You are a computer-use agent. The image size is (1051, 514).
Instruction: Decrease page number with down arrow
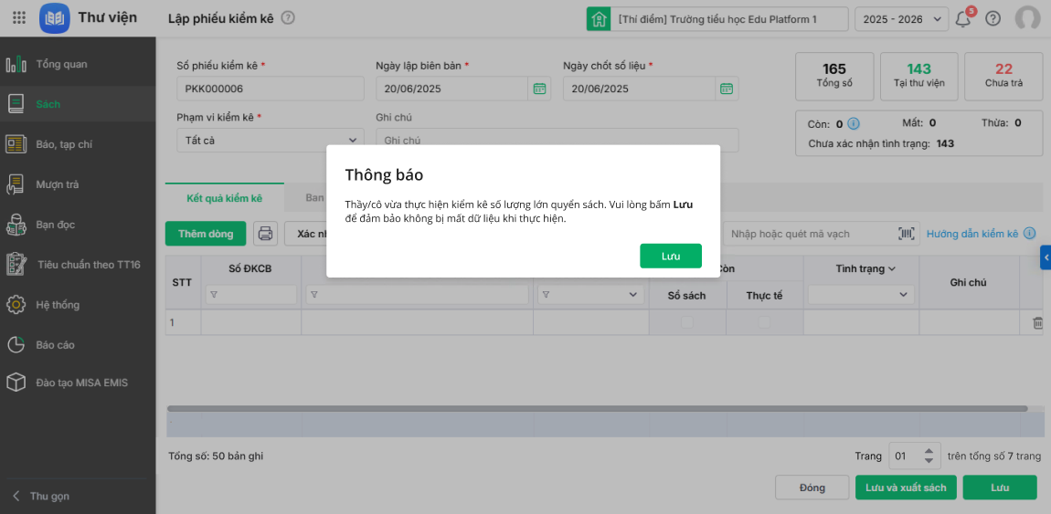[x=929, y=460]
